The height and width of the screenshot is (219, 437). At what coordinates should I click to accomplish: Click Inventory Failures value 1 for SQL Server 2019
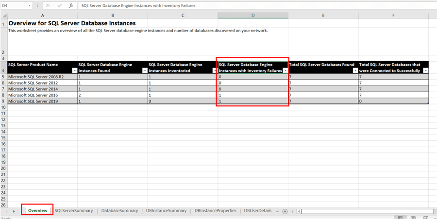click(x=253, y=101)
